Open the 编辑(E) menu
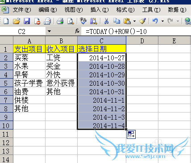This screenshot has width=191, height=163. tap(48, 10)
